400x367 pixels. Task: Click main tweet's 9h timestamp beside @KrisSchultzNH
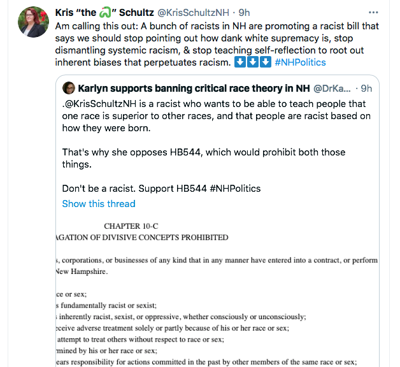(x=245, y=13)
